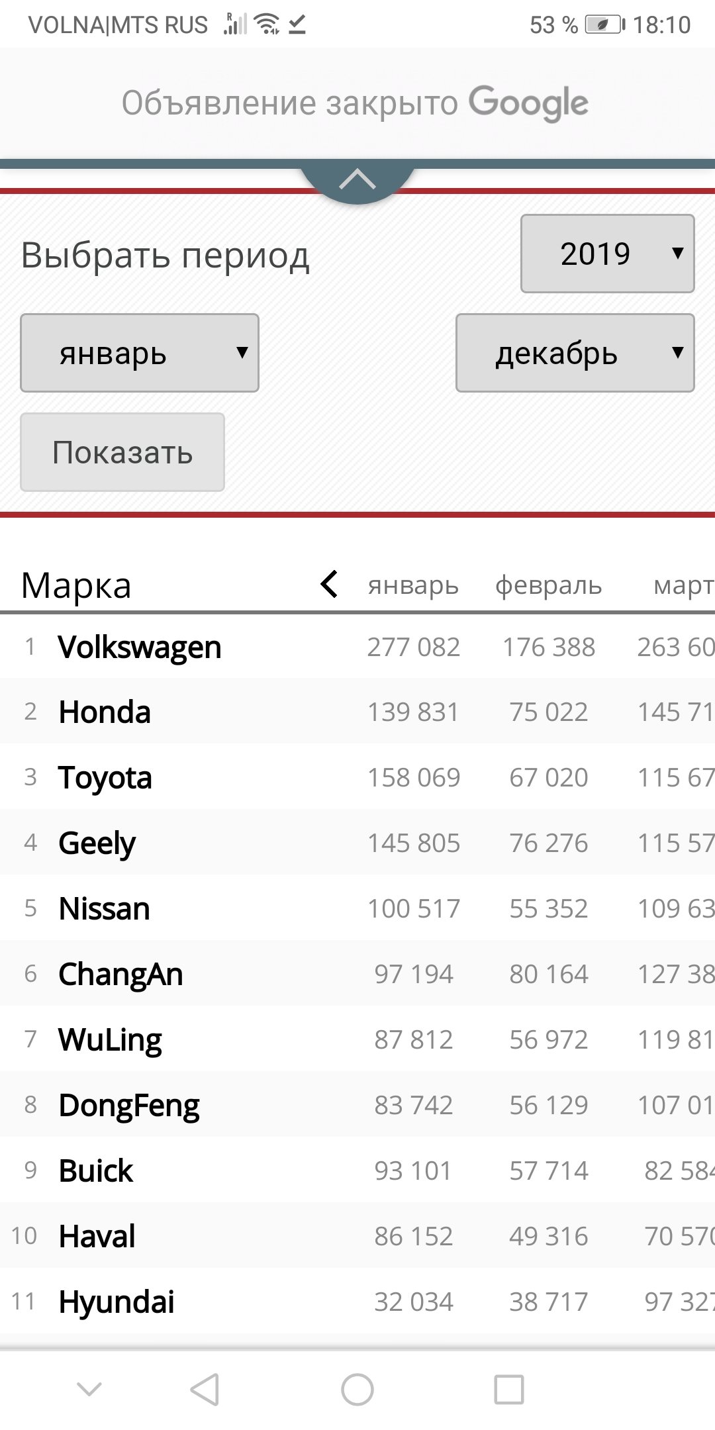715x1430 pixels.
Task: Select the Hyundai brand entry
Action: [x=117, y=1302]
